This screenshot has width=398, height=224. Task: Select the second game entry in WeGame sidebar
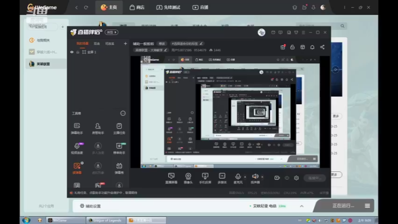(x=45, y=52)
